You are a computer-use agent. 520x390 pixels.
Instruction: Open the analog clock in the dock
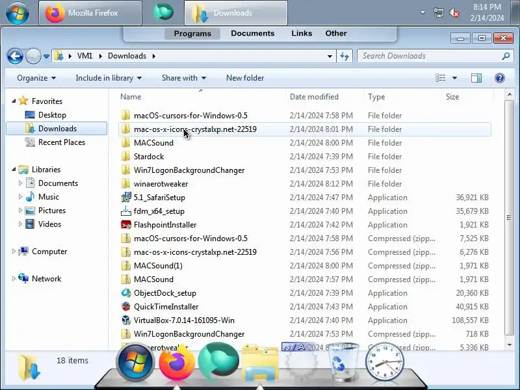click(x=384, y=362)
